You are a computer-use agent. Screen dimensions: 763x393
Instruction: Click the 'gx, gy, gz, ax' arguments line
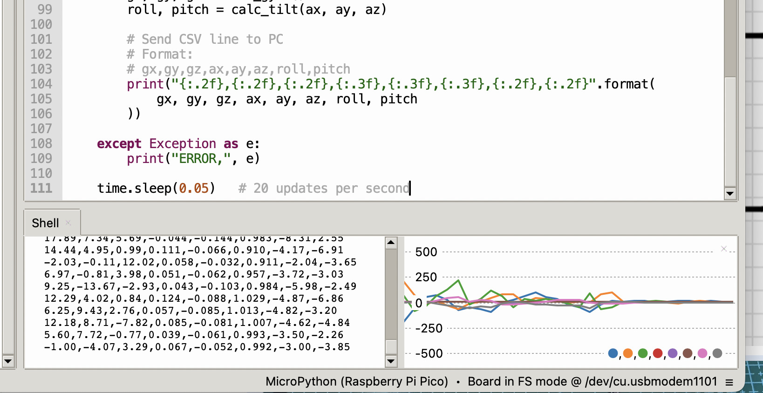287,99
